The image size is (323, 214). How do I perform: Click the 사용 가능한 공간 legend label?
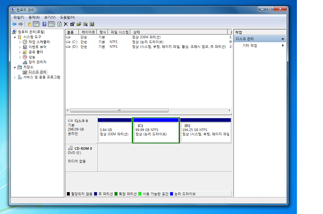(x=156, y=194)
